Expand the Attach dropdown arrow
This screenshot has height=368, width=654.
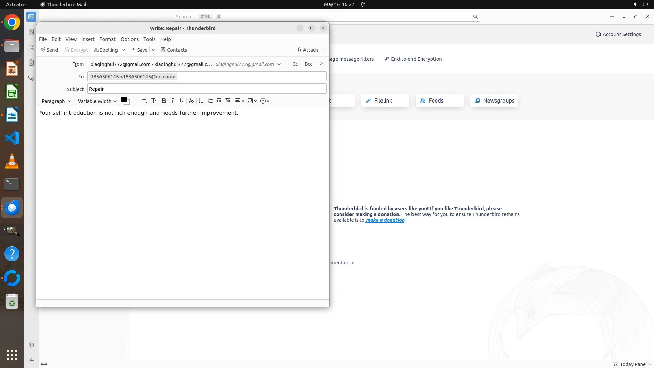pos(324,50)
